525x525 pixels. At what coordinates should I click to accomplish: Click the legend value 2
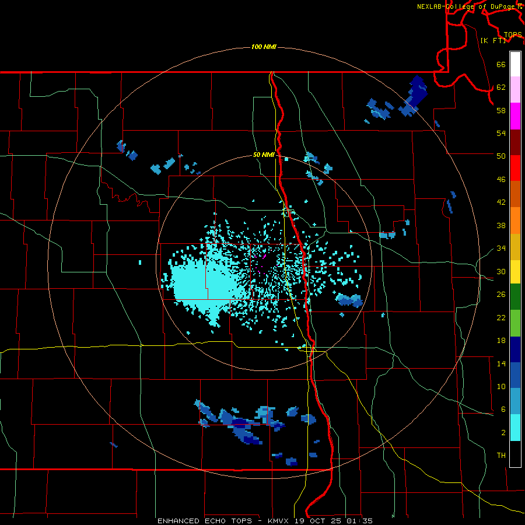click(x=503, y=432)
